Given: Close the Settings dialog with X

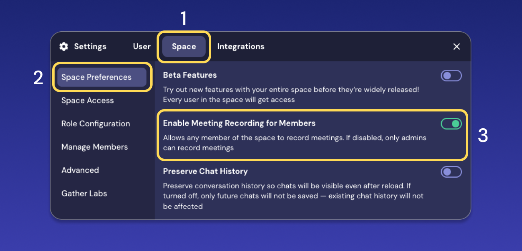Looking at the screenshot, I should click(x=457, y=47).
